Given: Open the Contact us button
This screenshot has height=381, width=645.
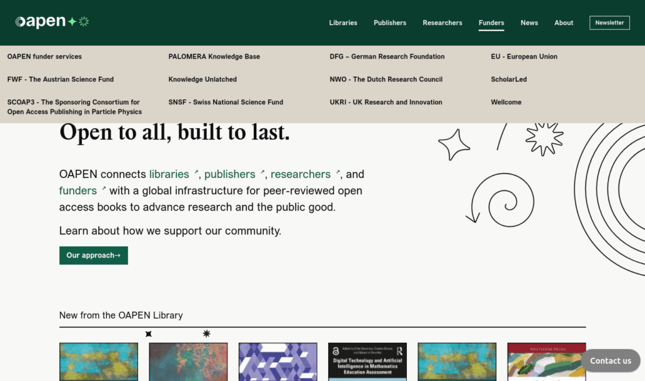Looking at the screenshot, I should pos(610,361).
